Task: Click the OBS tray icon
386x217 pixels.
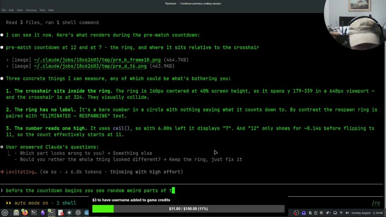Action: [296, 213]
